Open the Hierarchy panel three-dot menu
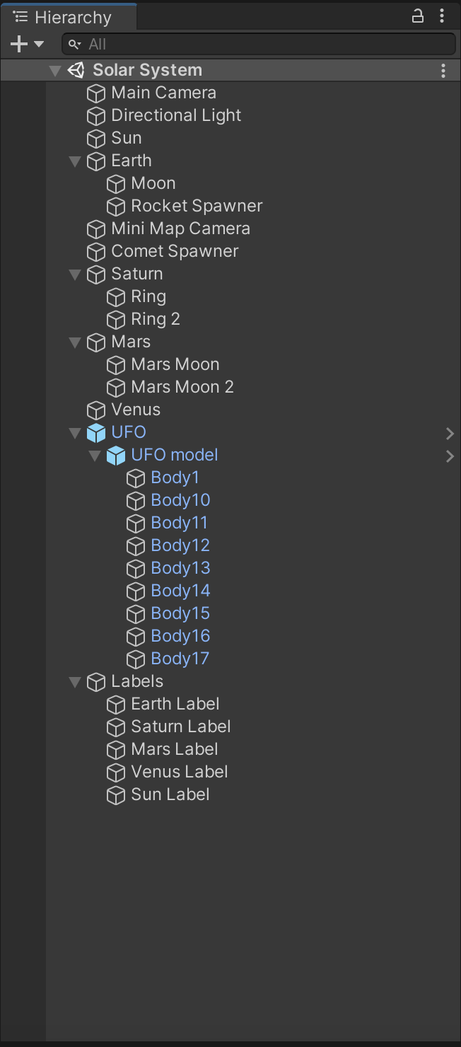Image resolution: width=461 pixels, height=1047 pixels. [443, 16]
